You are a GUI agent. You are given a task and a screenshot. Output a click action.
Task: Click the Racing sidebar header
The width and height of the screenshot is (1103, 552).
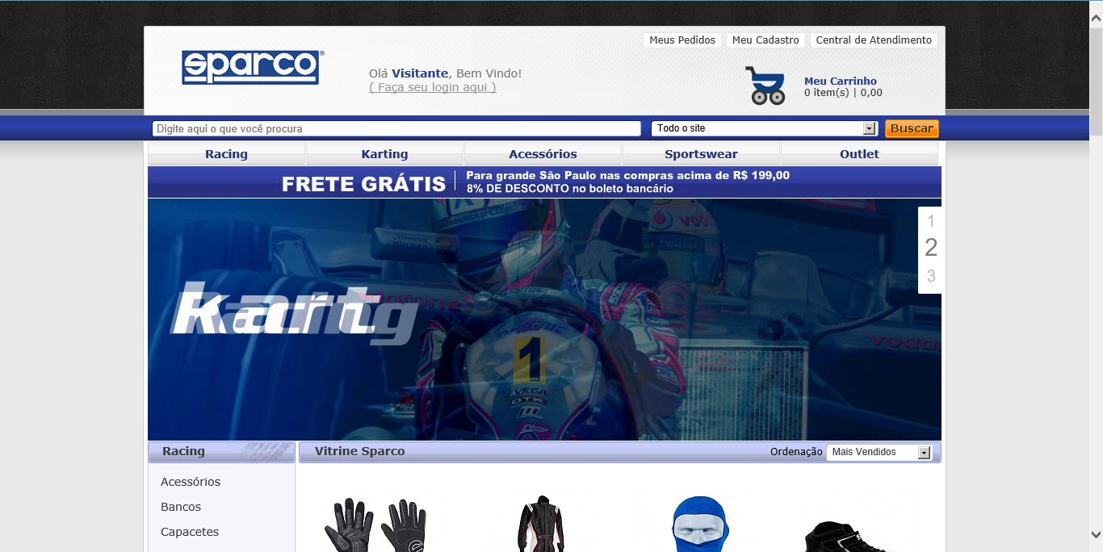(221, 452)
